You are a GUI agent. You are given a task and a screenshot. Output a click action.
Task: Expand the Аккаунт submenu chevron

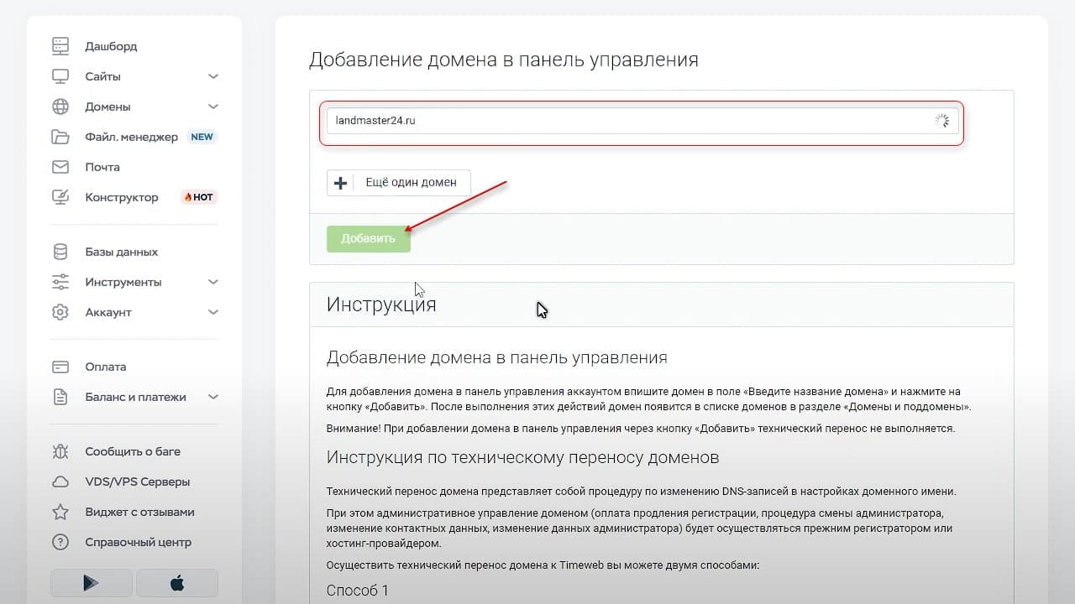pos(213,312)
